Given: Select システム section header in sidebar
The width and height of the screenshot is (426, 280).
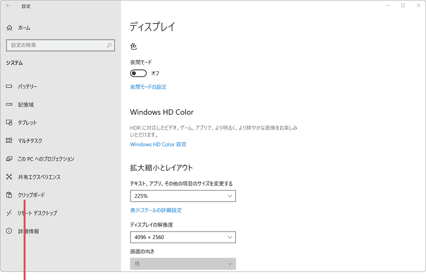Looking at the screenshot, I should [14, 63].
